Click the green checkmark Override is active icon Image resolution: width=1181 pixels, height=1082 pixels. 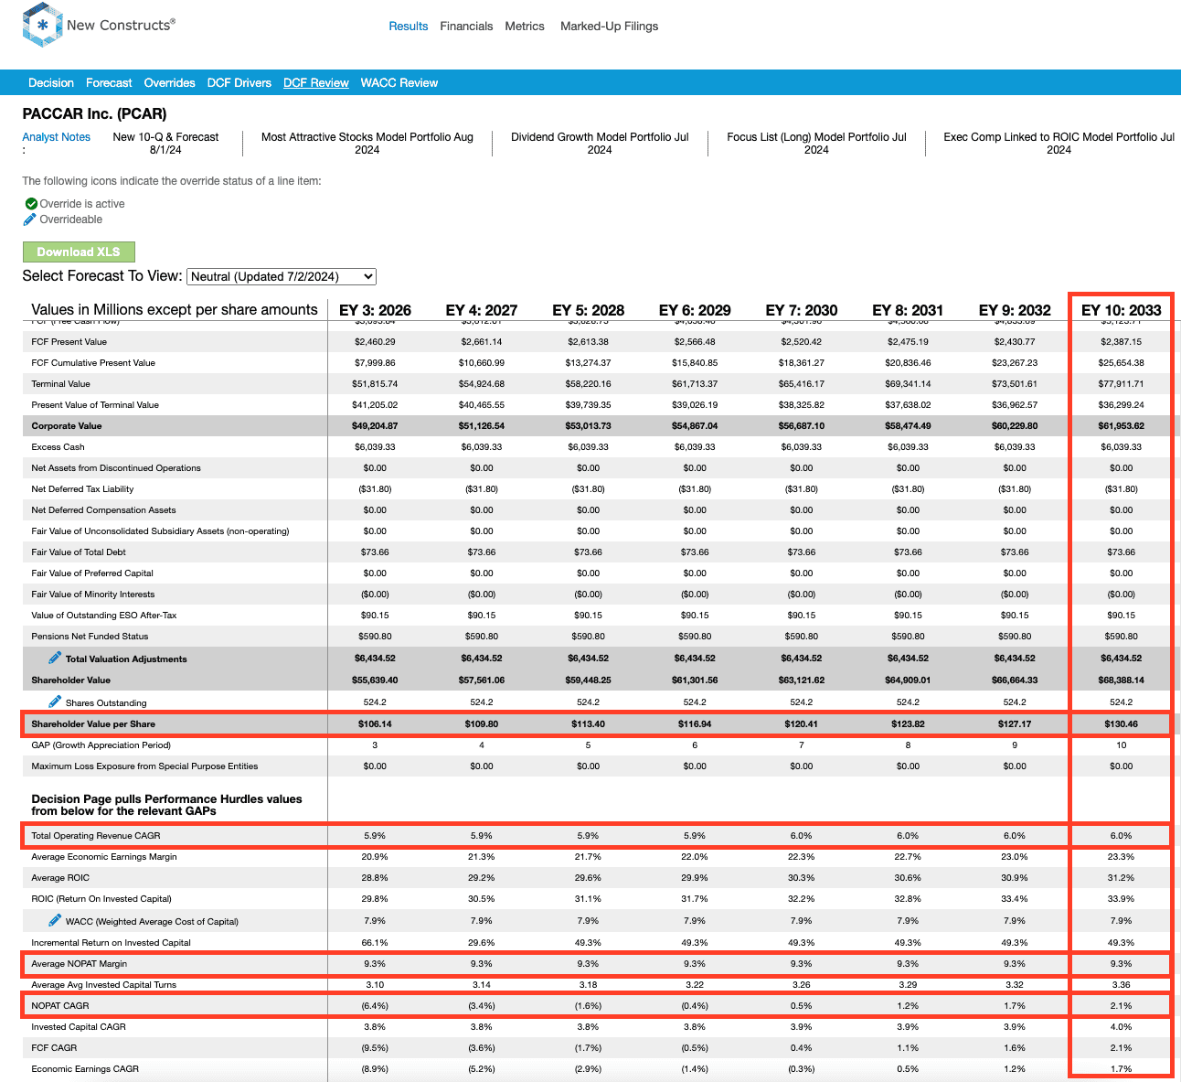(31, 204)
